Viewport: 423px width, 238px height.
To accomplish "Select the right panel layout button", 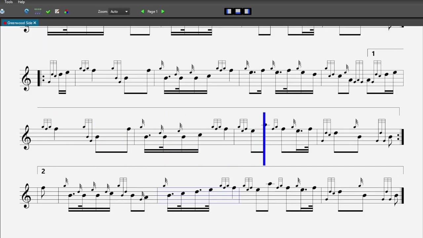I will pyautogui.click(x=247, y=12).
